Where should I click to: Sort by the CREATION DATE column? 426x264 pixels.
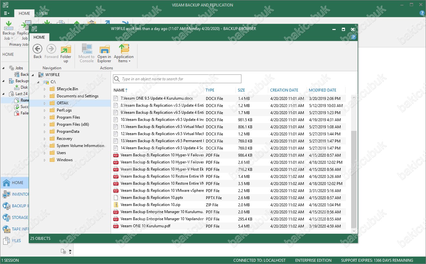(x=284, y=90)
